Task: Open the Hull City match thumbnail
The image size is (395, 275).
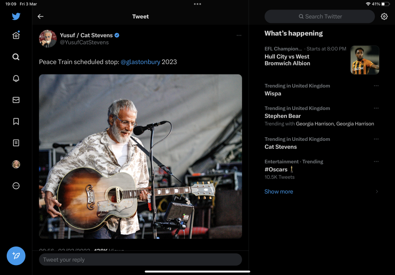Action: pos(365,60)
